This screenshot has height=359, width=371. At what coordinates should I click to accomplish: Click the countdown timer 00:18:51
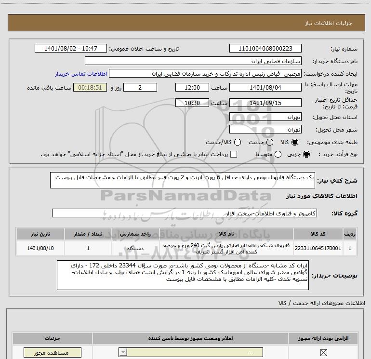90,87
